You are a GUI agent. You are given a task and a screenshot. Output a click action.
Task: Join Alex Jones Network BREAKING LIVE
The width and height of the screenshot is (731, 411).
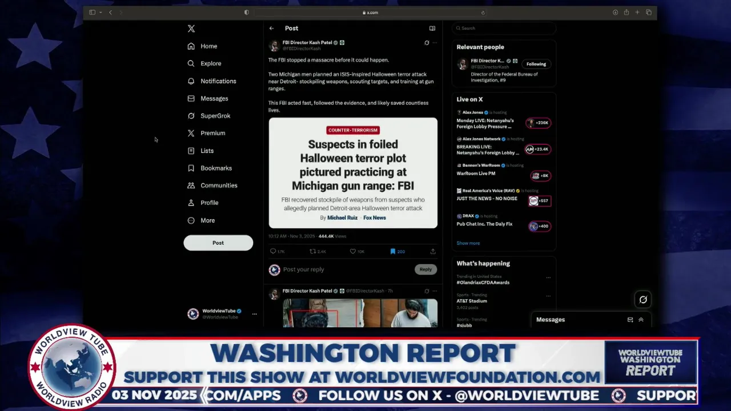click(x=537, y=149)
